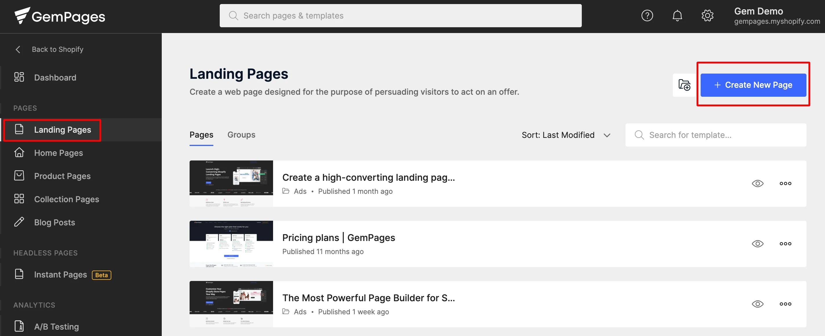Click the A/B Testing document icon

click(x=19, y=326)
